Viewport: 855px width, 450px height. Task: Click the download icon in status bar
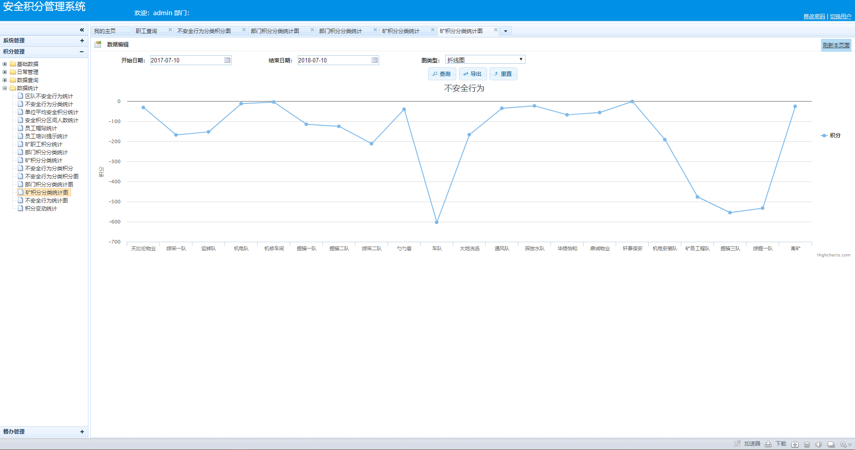point(768,444)
